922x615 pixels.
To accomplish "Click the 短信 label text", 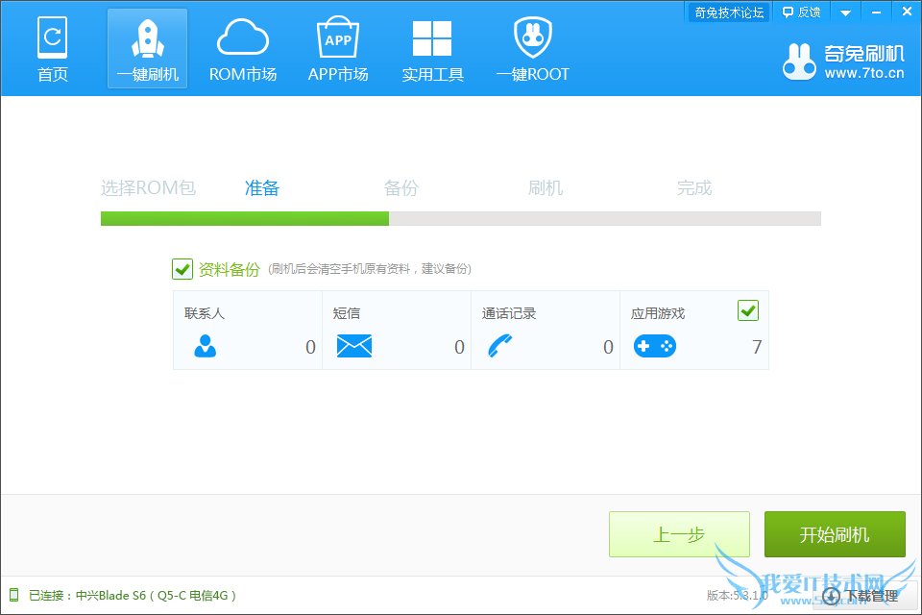I will pyautogui.click(x=347, y=313).
